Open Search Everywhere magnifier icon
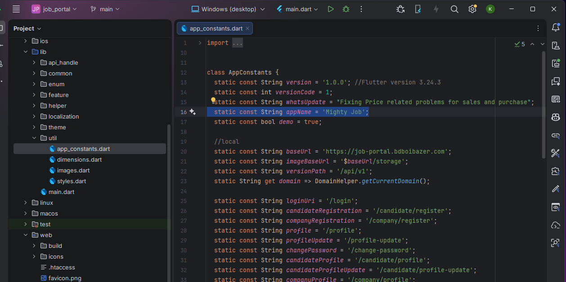Screen dimensions: 566x282 point(454,9)
